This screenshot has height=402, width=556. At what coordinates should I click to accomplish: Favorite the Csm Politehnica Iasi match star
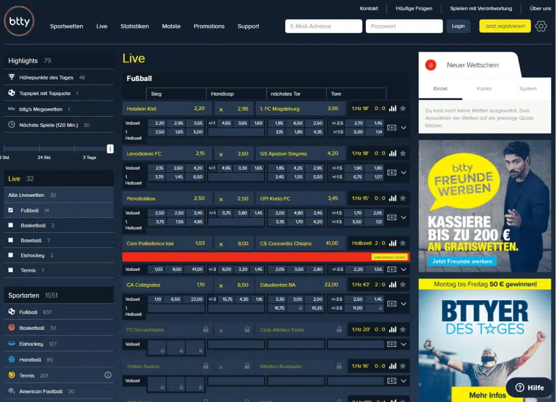pos(403,243)
